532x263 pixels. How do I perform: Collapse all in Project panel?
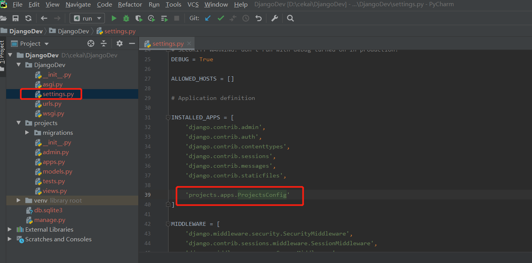[104, 43]
